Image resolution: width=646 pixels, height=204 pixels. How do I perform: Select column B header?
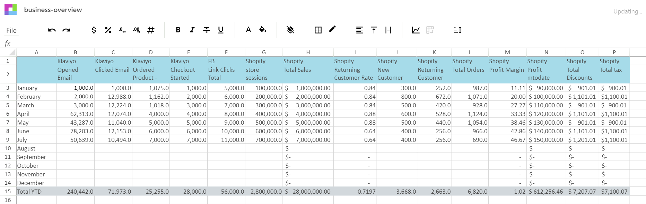coord(76,52)
